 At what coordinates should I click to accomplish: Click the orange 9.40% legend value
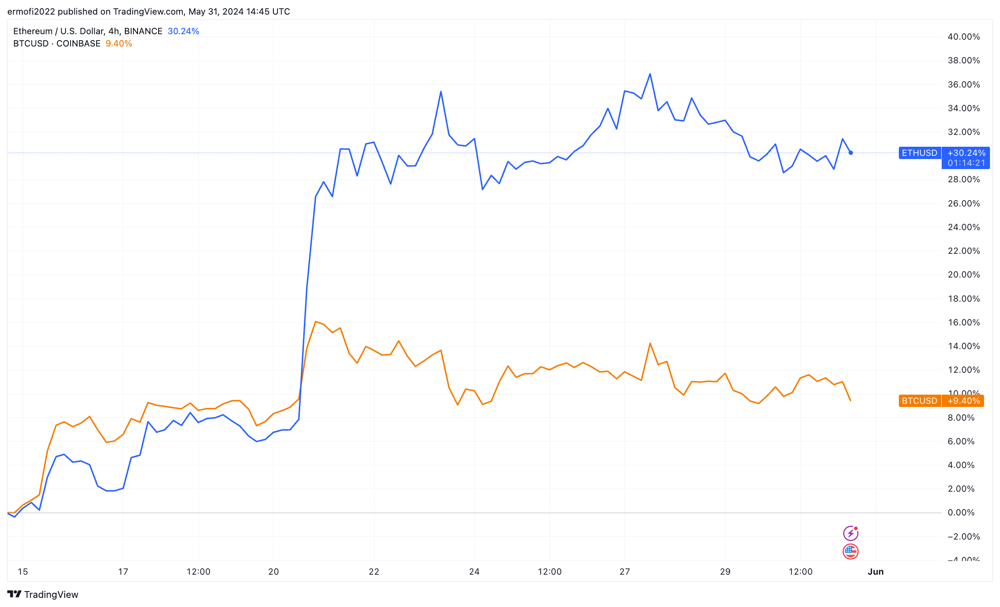118,43
